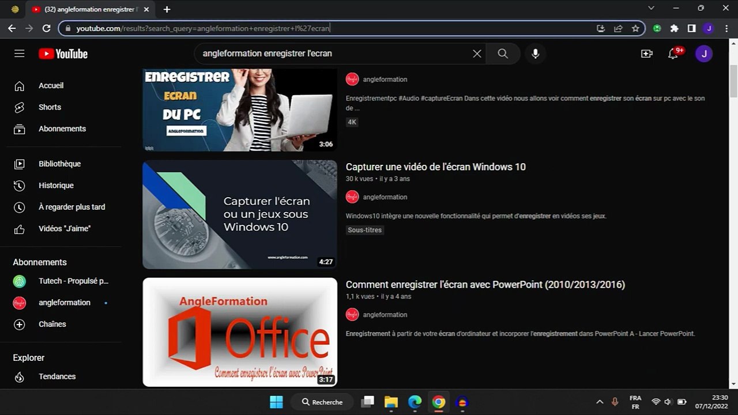738x415 pixels.
Task: Clear the search query with the X
Action: click(477, 54)
